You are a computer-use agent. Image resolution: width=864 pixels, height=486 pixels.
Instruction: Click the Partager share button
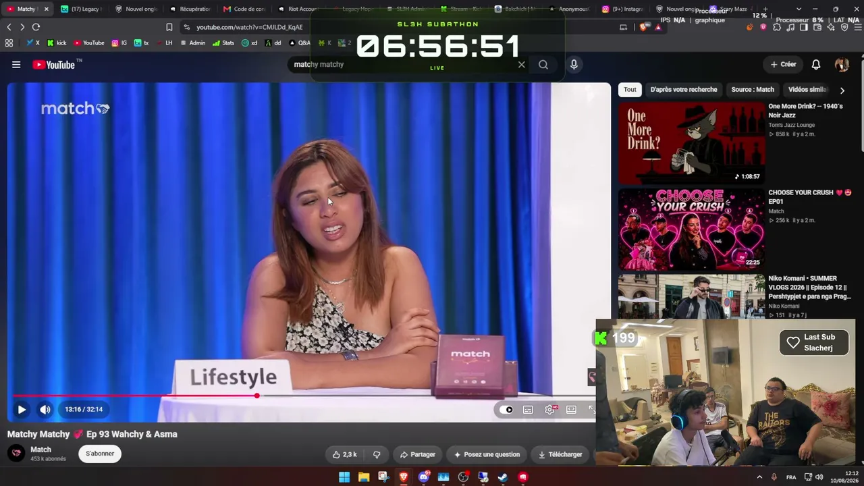418,454
